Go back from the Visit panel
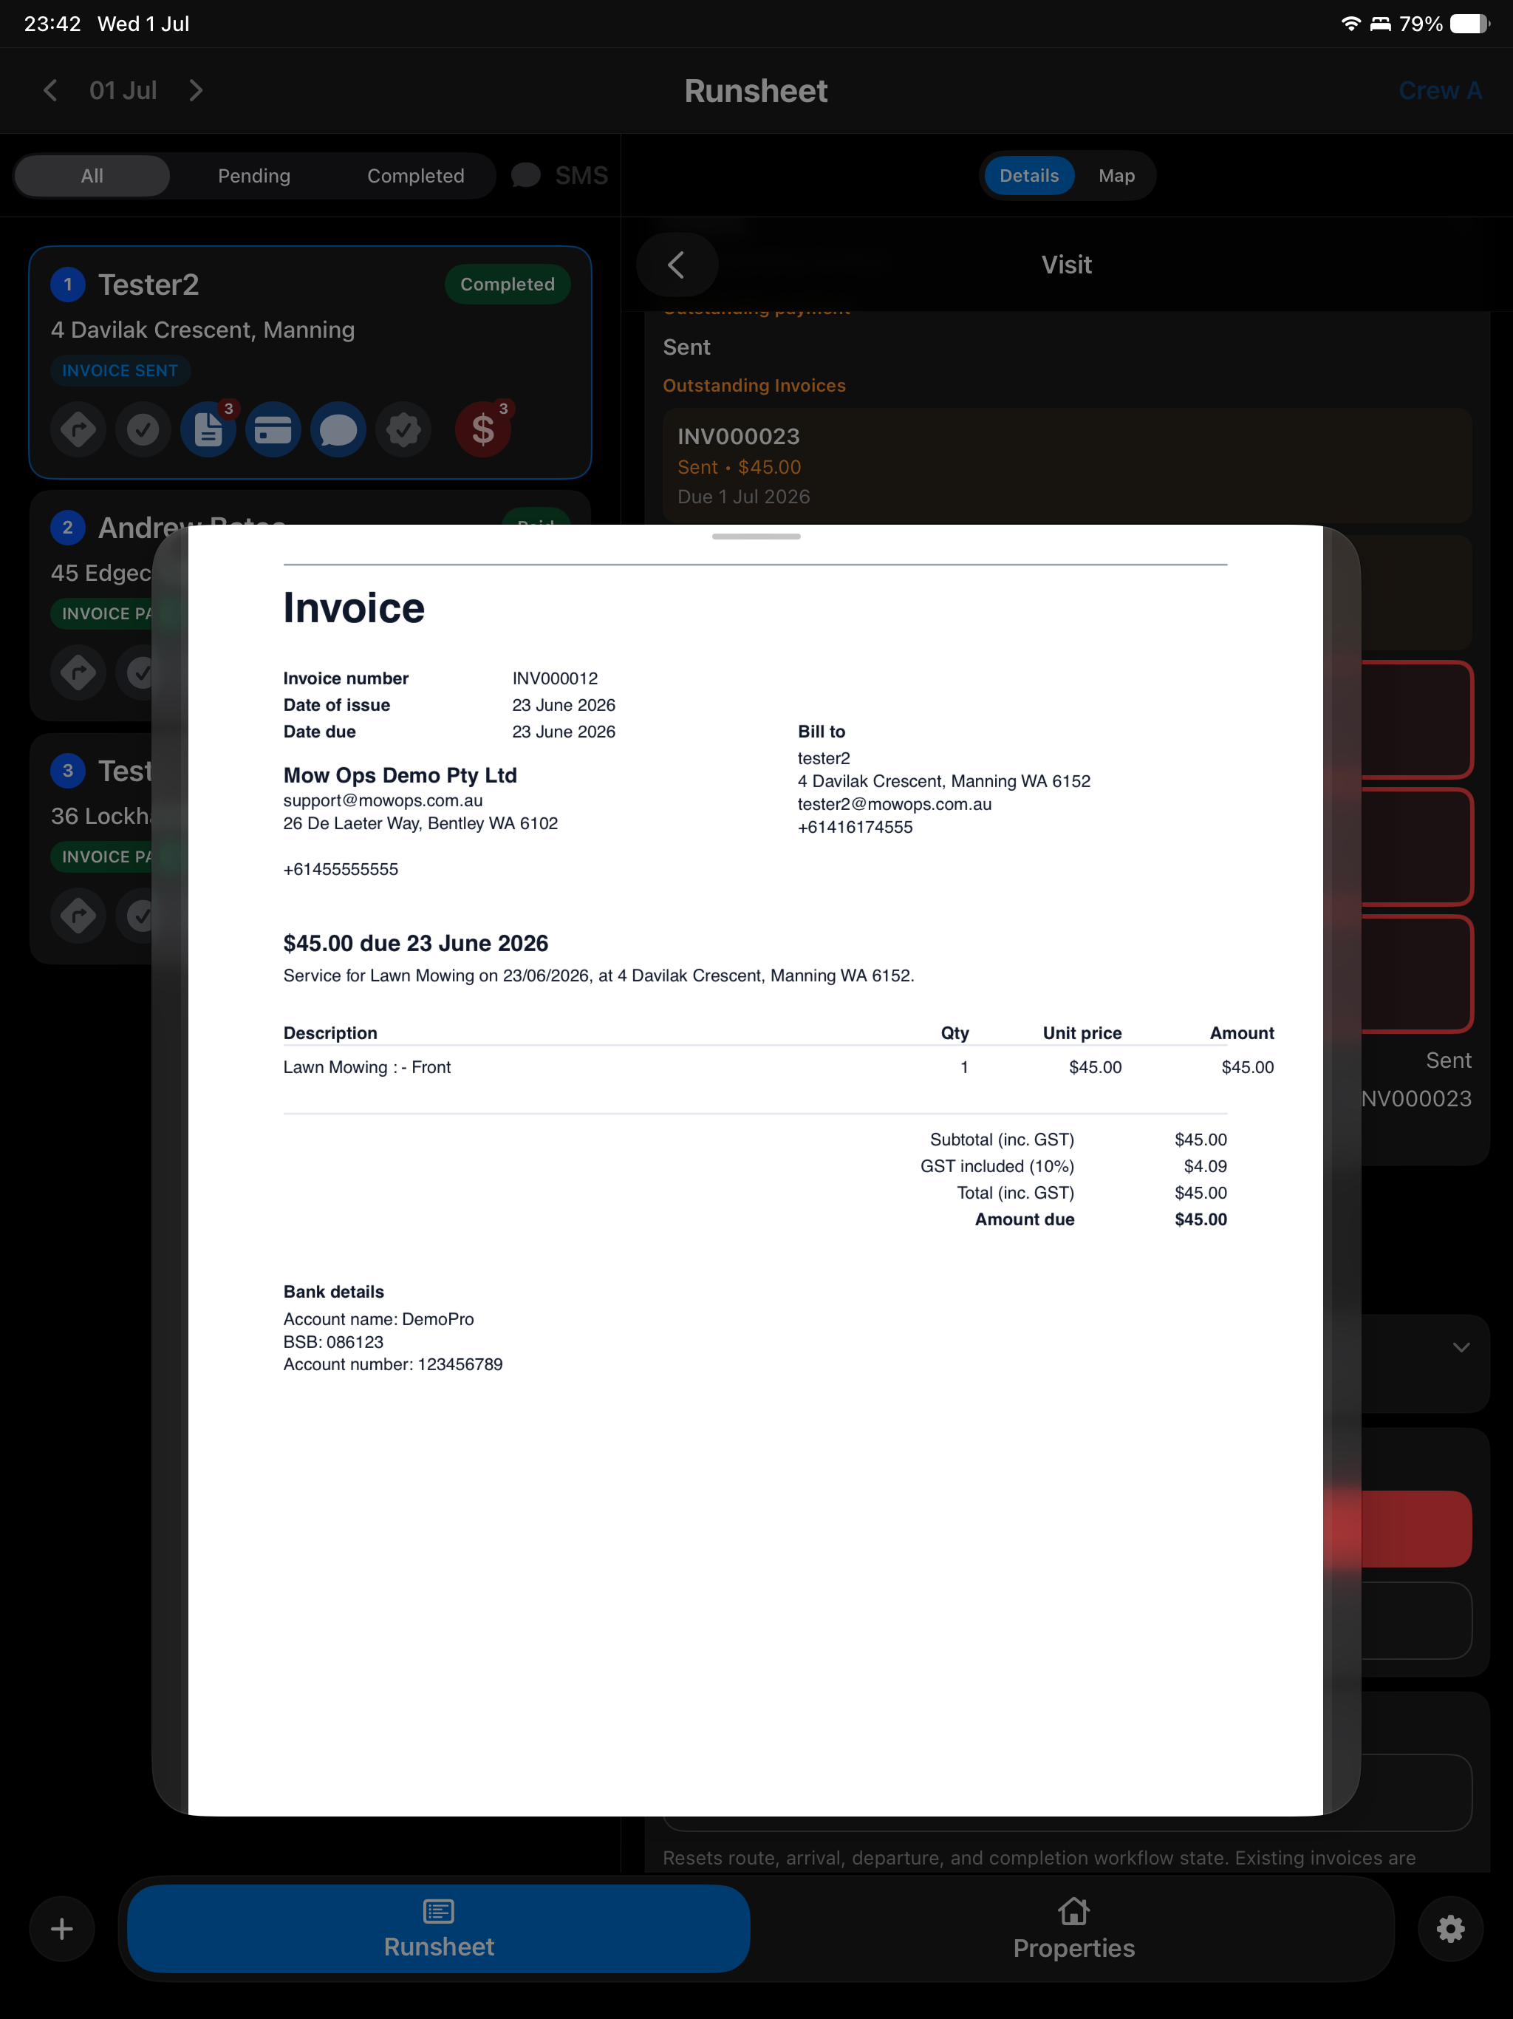 point(677,265)
